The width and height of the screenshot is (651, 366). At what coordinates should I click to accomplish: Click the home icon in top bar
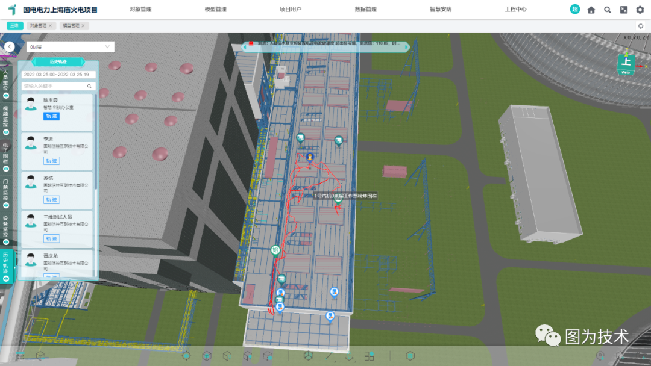[591, 10]
